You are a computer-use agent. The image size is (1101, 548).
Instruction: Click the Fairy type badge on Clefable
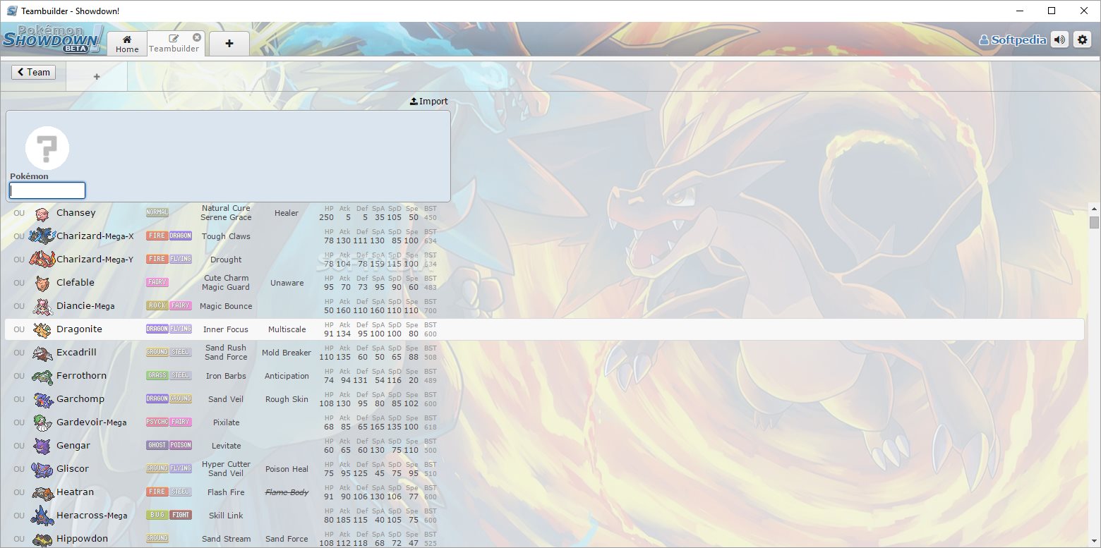[x=157, y=282]
